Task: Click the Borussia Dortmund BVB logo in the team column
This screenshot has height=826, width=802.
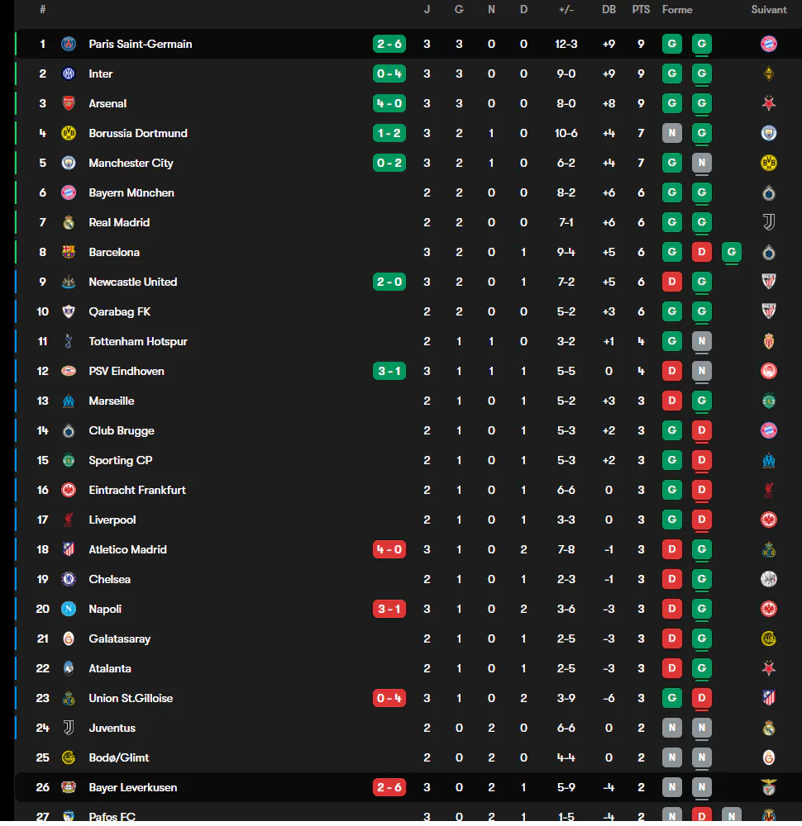Action: tap(69, 133)
